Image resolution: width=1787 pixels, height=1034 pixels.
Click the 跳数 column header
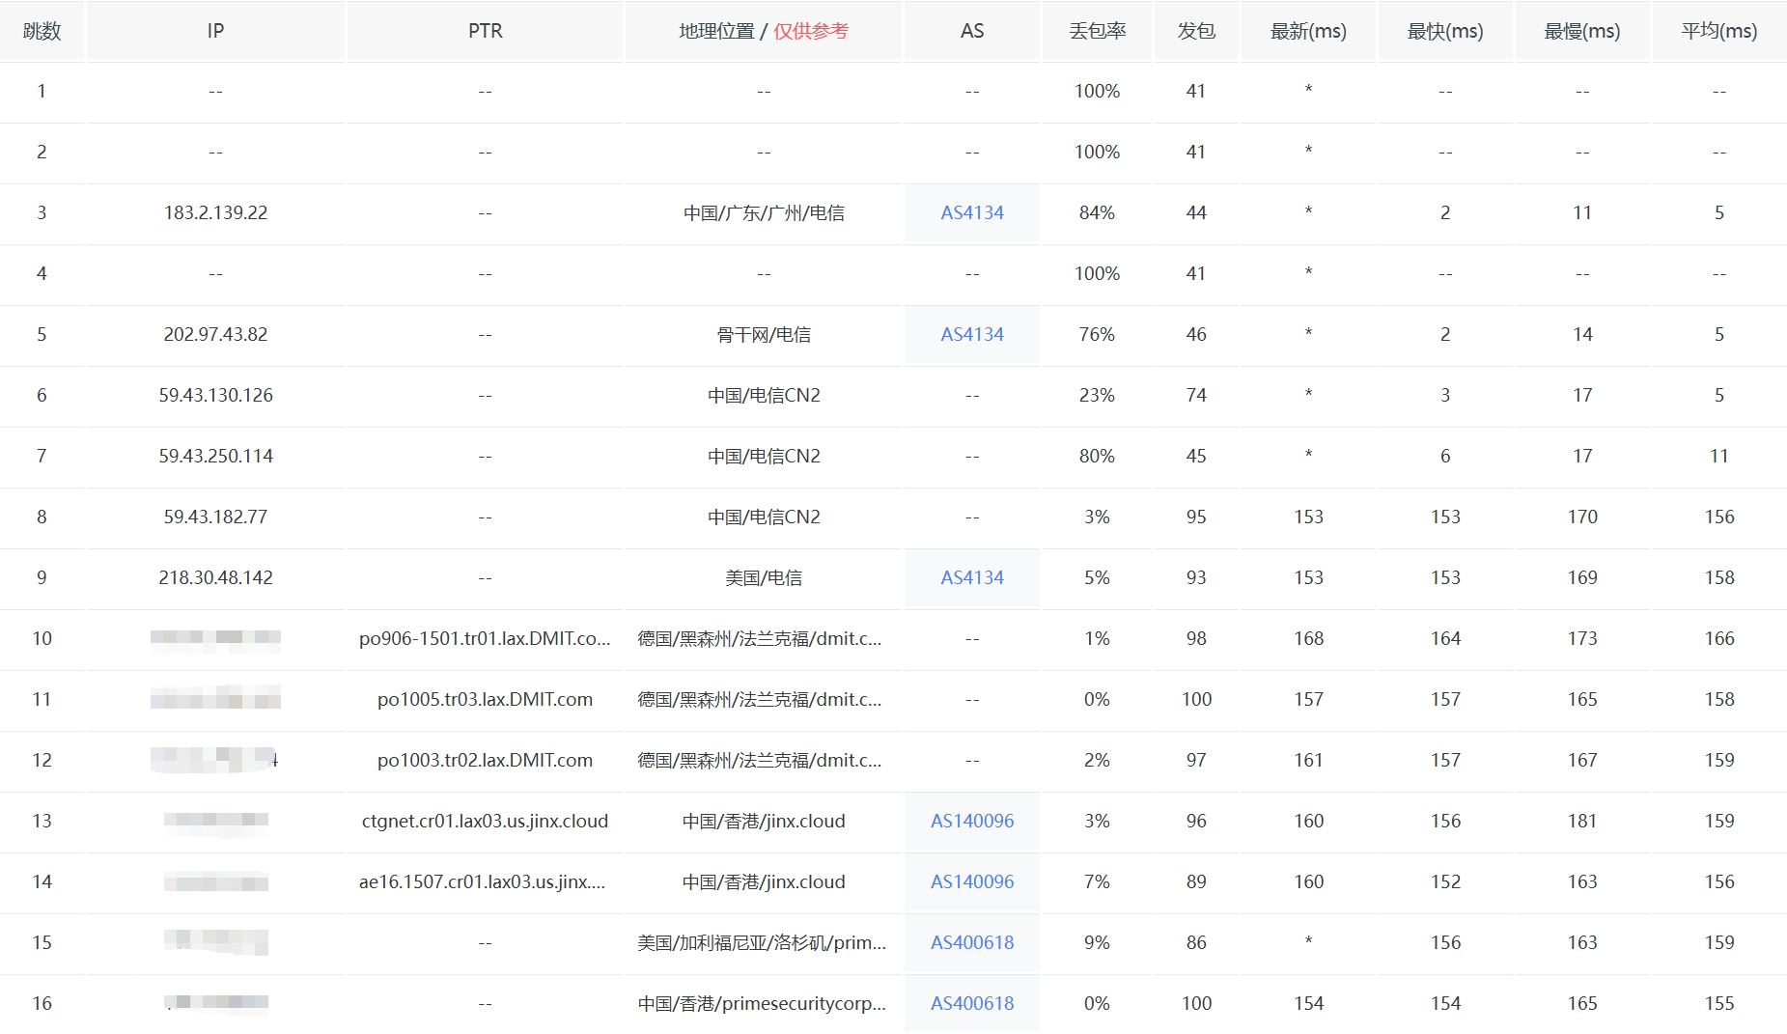click(x=42, y=31)
